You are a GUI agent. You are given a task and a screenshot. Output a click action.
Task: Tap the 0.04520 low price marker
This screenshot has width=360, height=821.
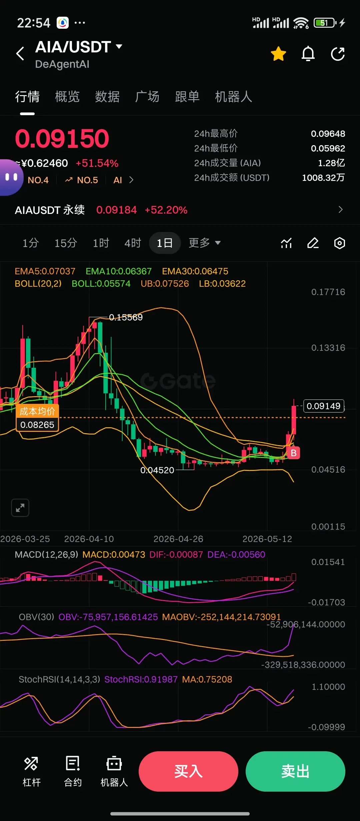pyautogui.click(x=157, y=470)
